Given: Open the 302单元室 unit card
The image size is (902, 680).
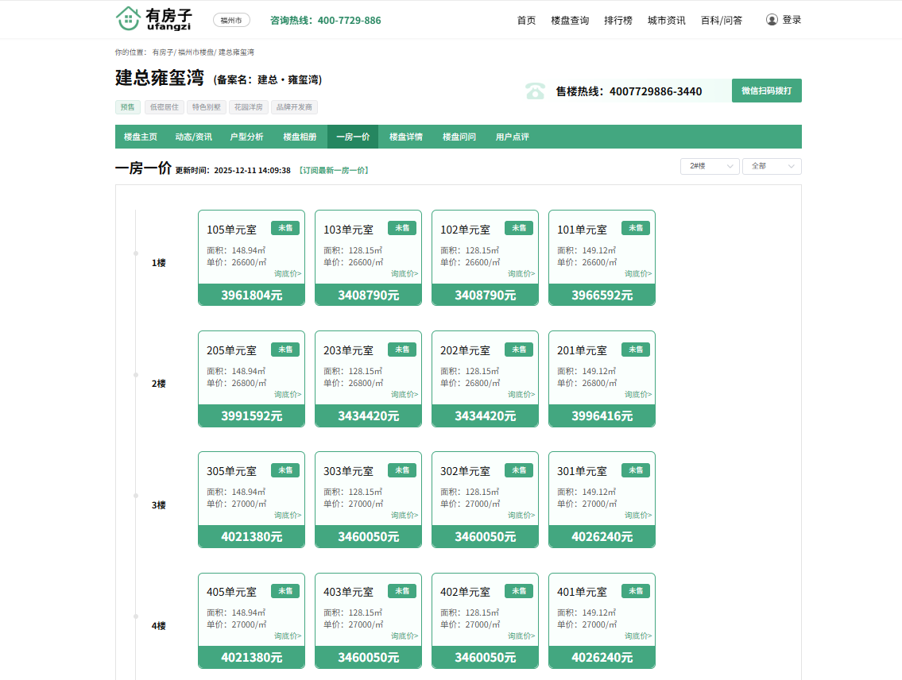Looking at the screenshot, I should pyautogui.click(x=485, y=489).
